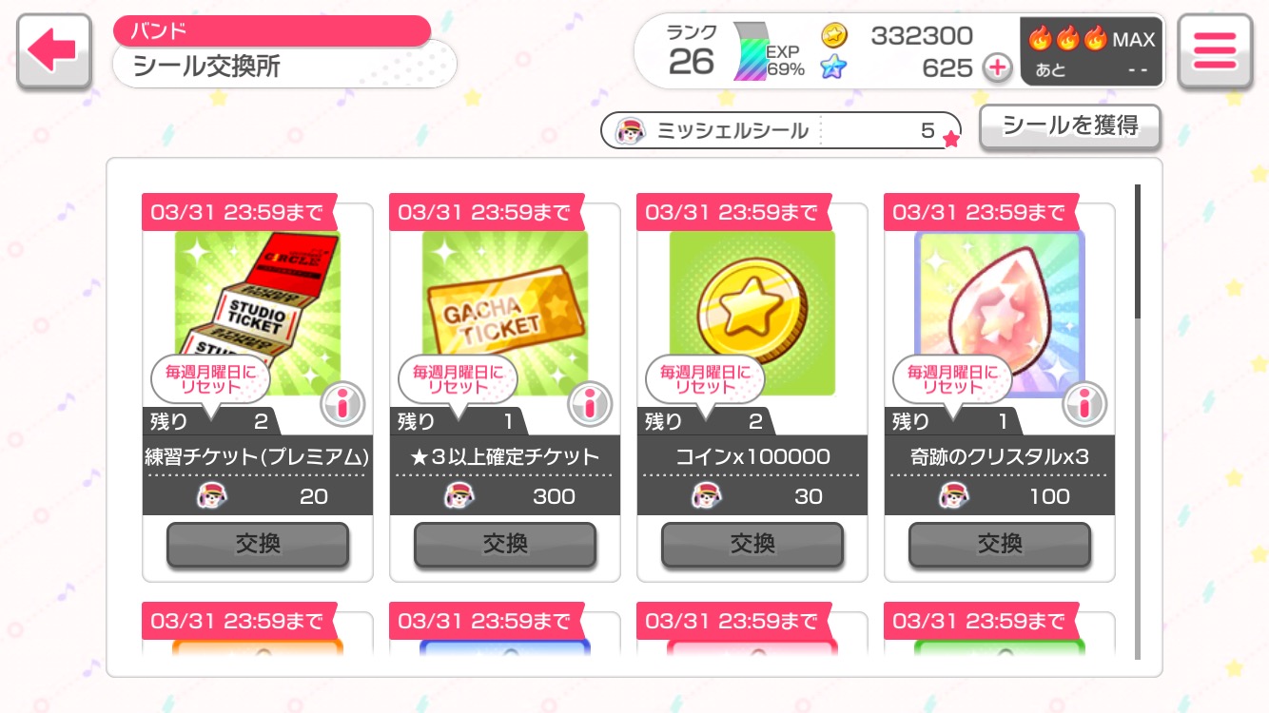Click 交換 for ★3以上確定チケット

[x=505, y=544]
